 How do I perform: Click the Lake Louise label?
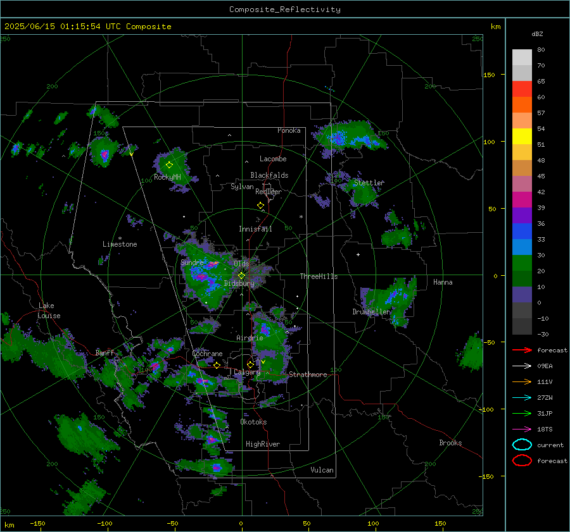[x=49, y=311]
